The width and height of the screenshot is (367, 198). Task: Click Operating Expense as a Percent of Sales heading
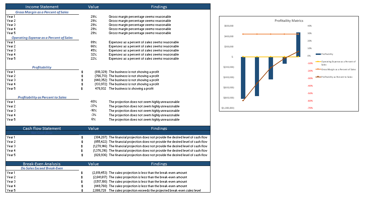(x=42, y=38)
